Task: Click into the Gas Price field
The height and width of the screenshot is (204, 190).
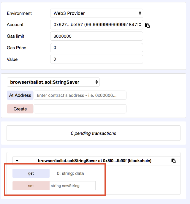Action: point(96,48)
